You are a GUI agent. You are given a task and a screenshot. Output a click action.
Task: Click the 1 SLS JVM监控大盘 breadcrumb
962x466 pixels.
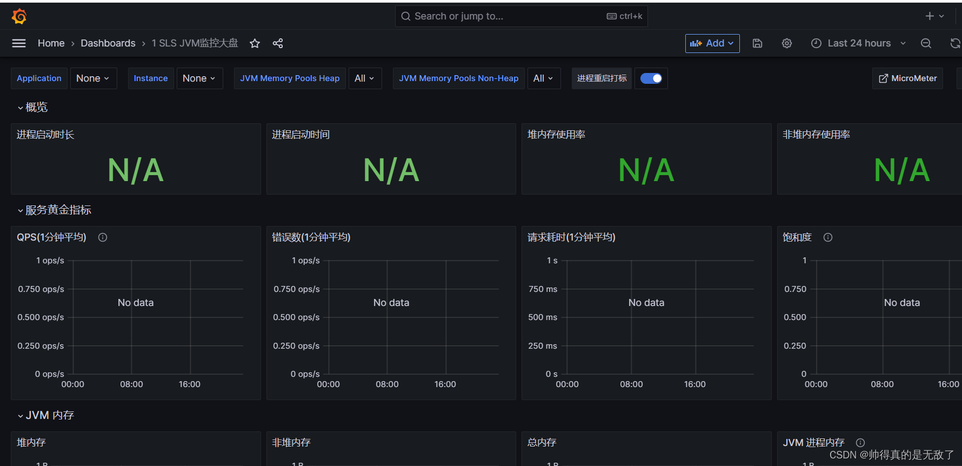pyautogui.click(x=195, y=43)
